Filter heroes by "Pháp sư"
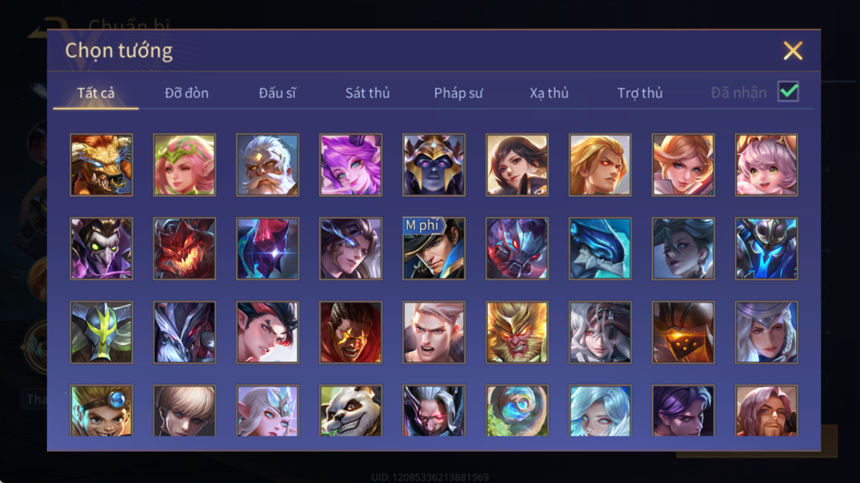 pyautogui.click(x=458, y=93)
